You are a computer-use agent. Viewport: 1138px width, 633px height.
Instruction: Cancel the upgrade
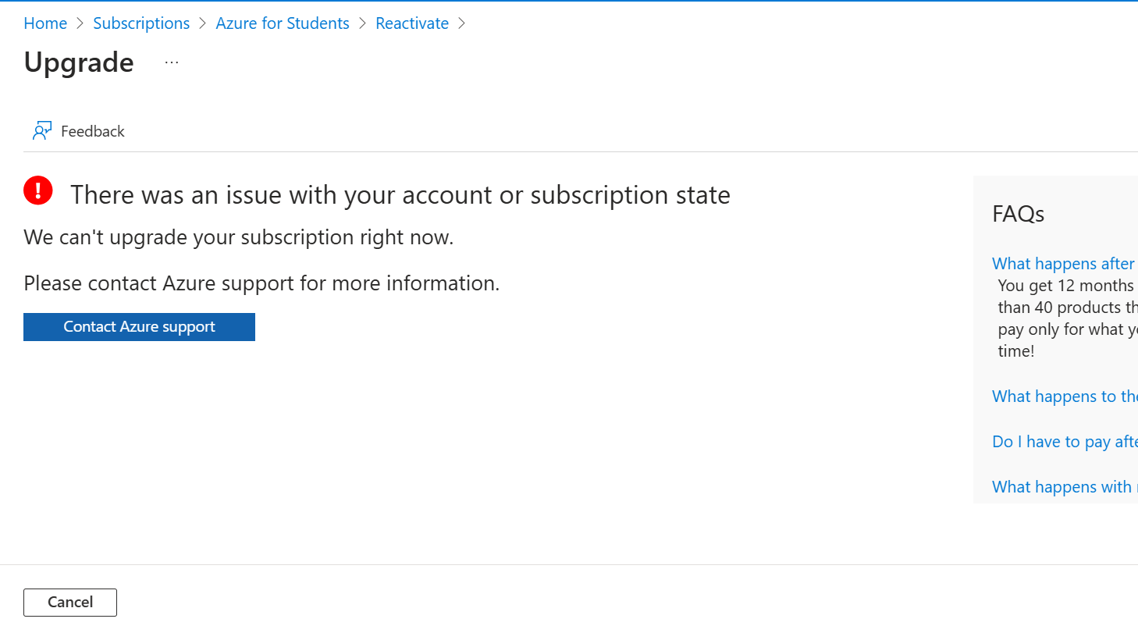point(70,603)
